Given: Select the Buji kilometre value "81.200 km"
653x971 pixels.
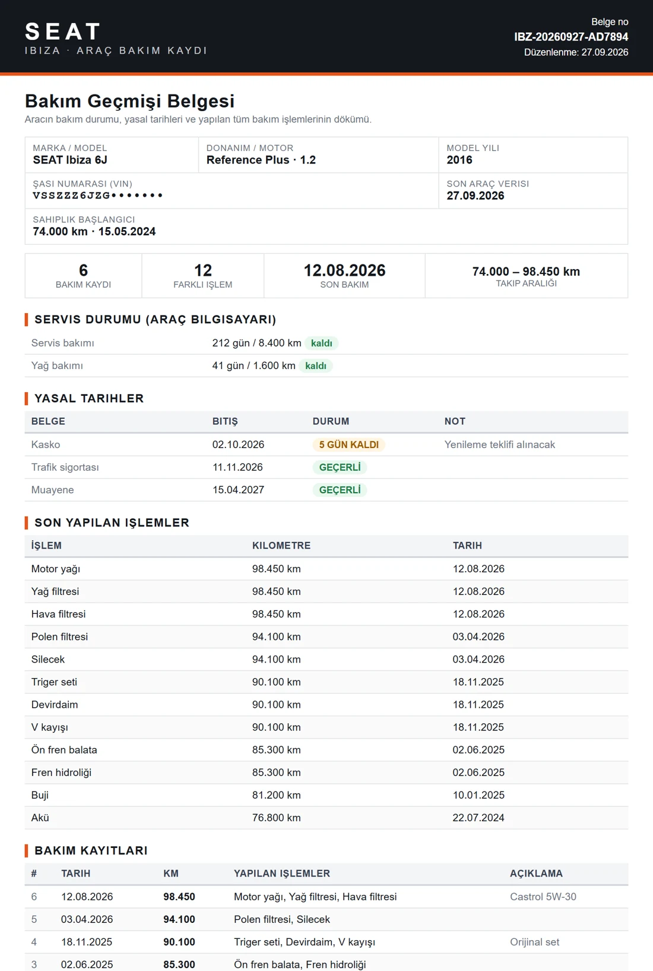Looking at the screenshot, I should pyautogui.click(x=277, y=795).
